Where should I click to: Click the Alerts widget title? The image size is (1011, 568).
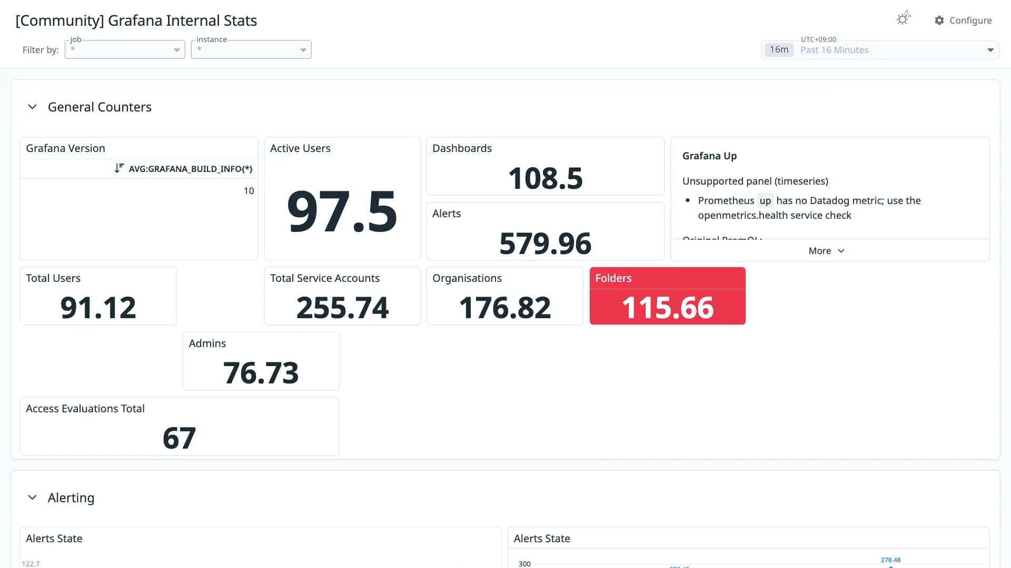click(447, 214)
